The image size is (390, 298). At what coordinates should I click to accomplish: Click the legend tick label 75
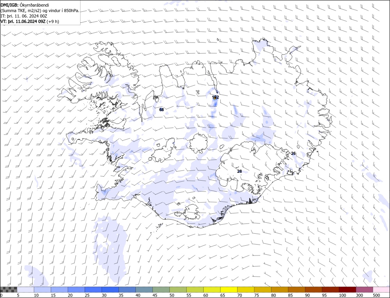[257, 295]
